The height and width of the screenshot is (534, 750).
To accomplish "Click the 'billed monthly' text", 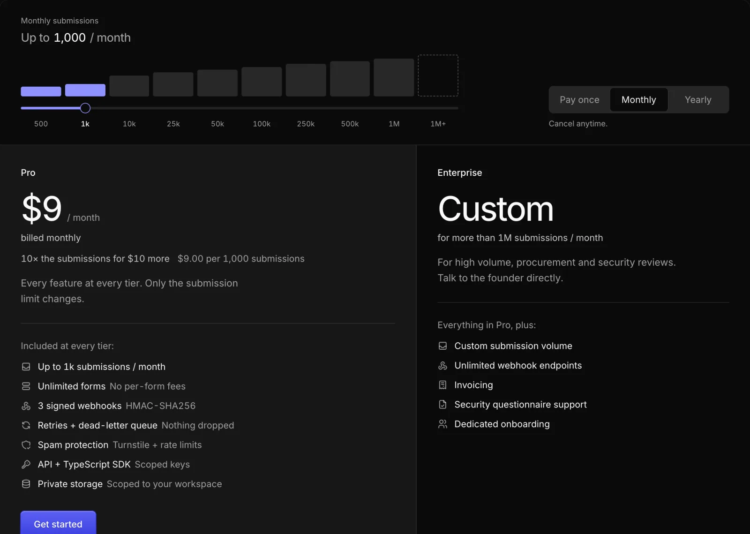I will [x=51, y=238].
